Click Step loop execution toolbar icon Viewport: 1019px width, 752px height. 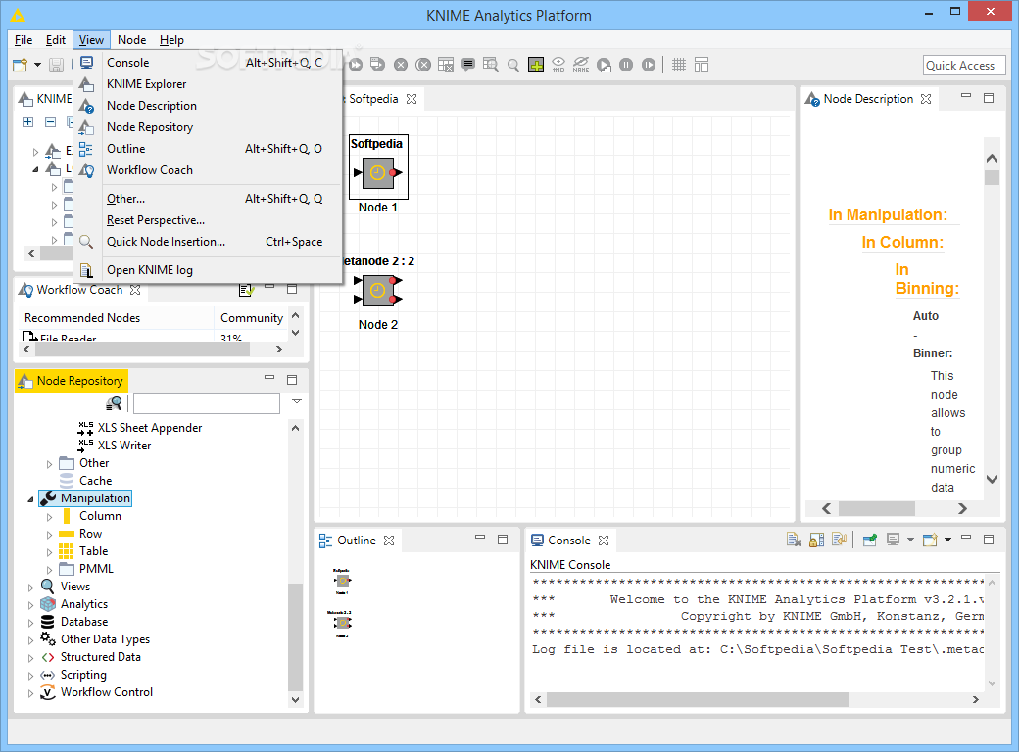coord(604,65)
